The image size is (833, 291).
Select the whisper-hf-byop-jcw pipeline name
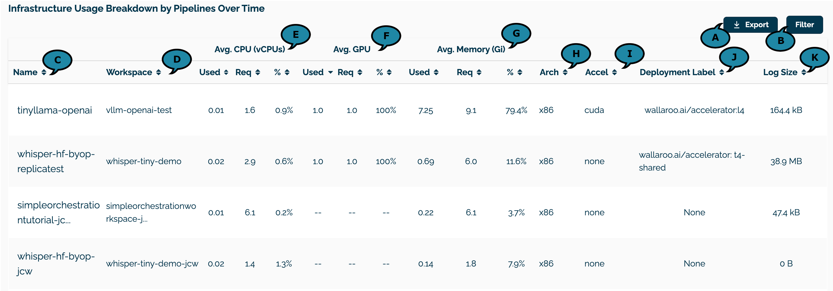[56, 264]
